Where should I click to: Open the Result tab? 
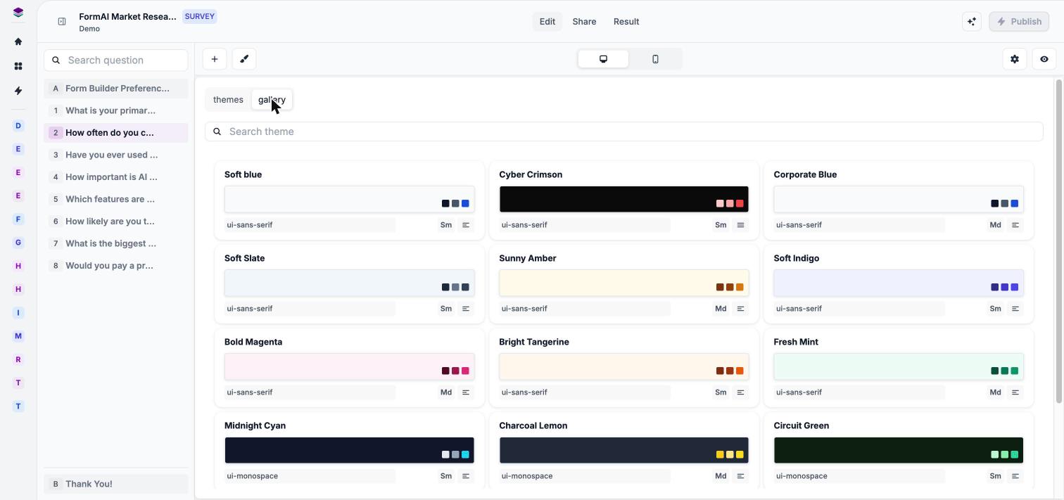point(626,22)
